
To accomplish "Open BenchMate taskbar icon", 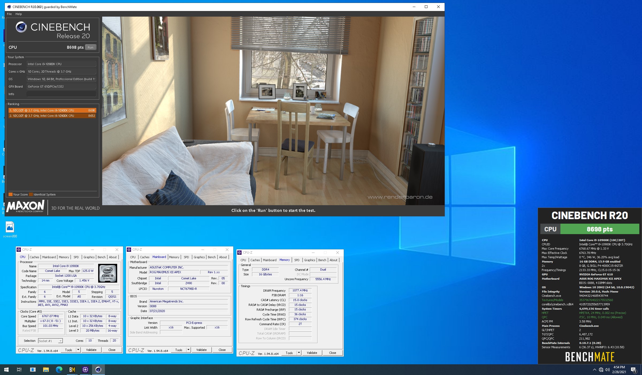I will click(x=72, y=370).
